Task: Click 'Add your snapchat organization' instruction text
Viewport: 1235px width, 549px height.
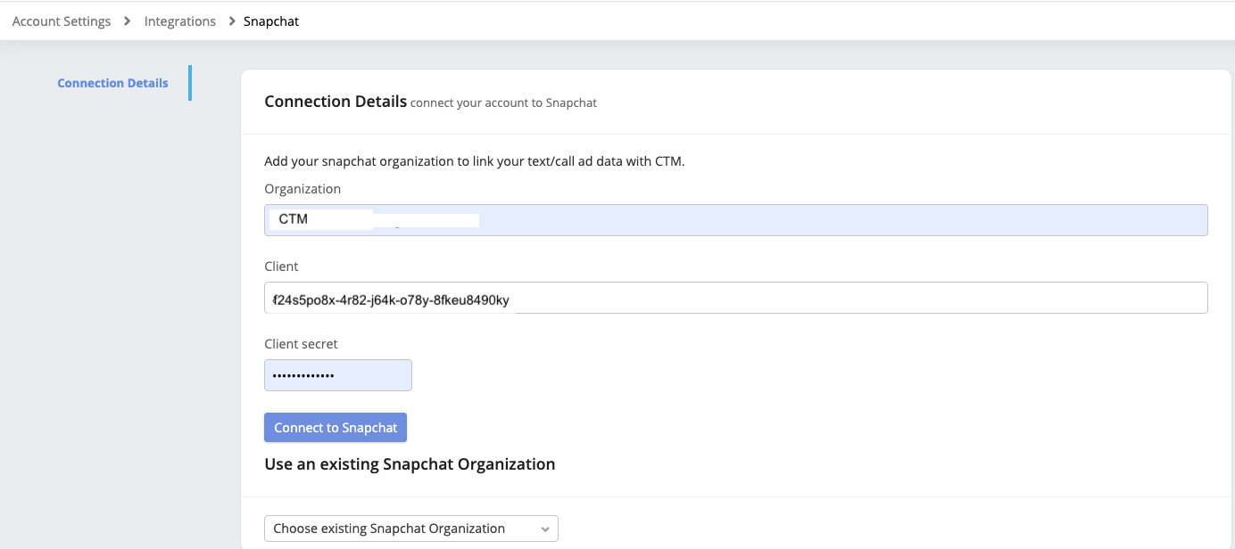Action: (475, 161)
